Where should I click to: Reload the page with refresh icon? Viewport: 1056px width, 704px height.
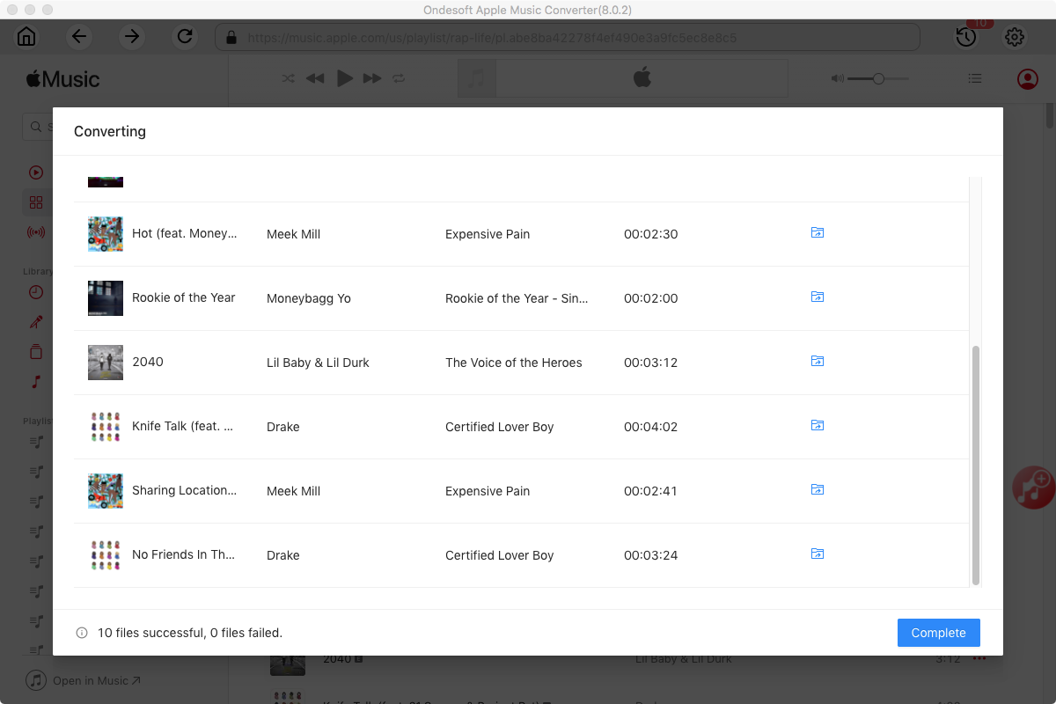[x=185, y=37]
